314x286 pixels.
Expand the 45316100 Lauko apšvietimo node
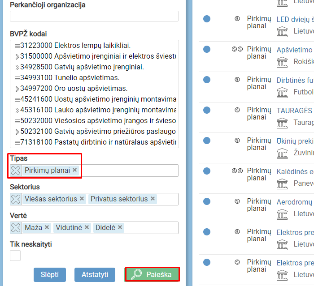[17, 110]
